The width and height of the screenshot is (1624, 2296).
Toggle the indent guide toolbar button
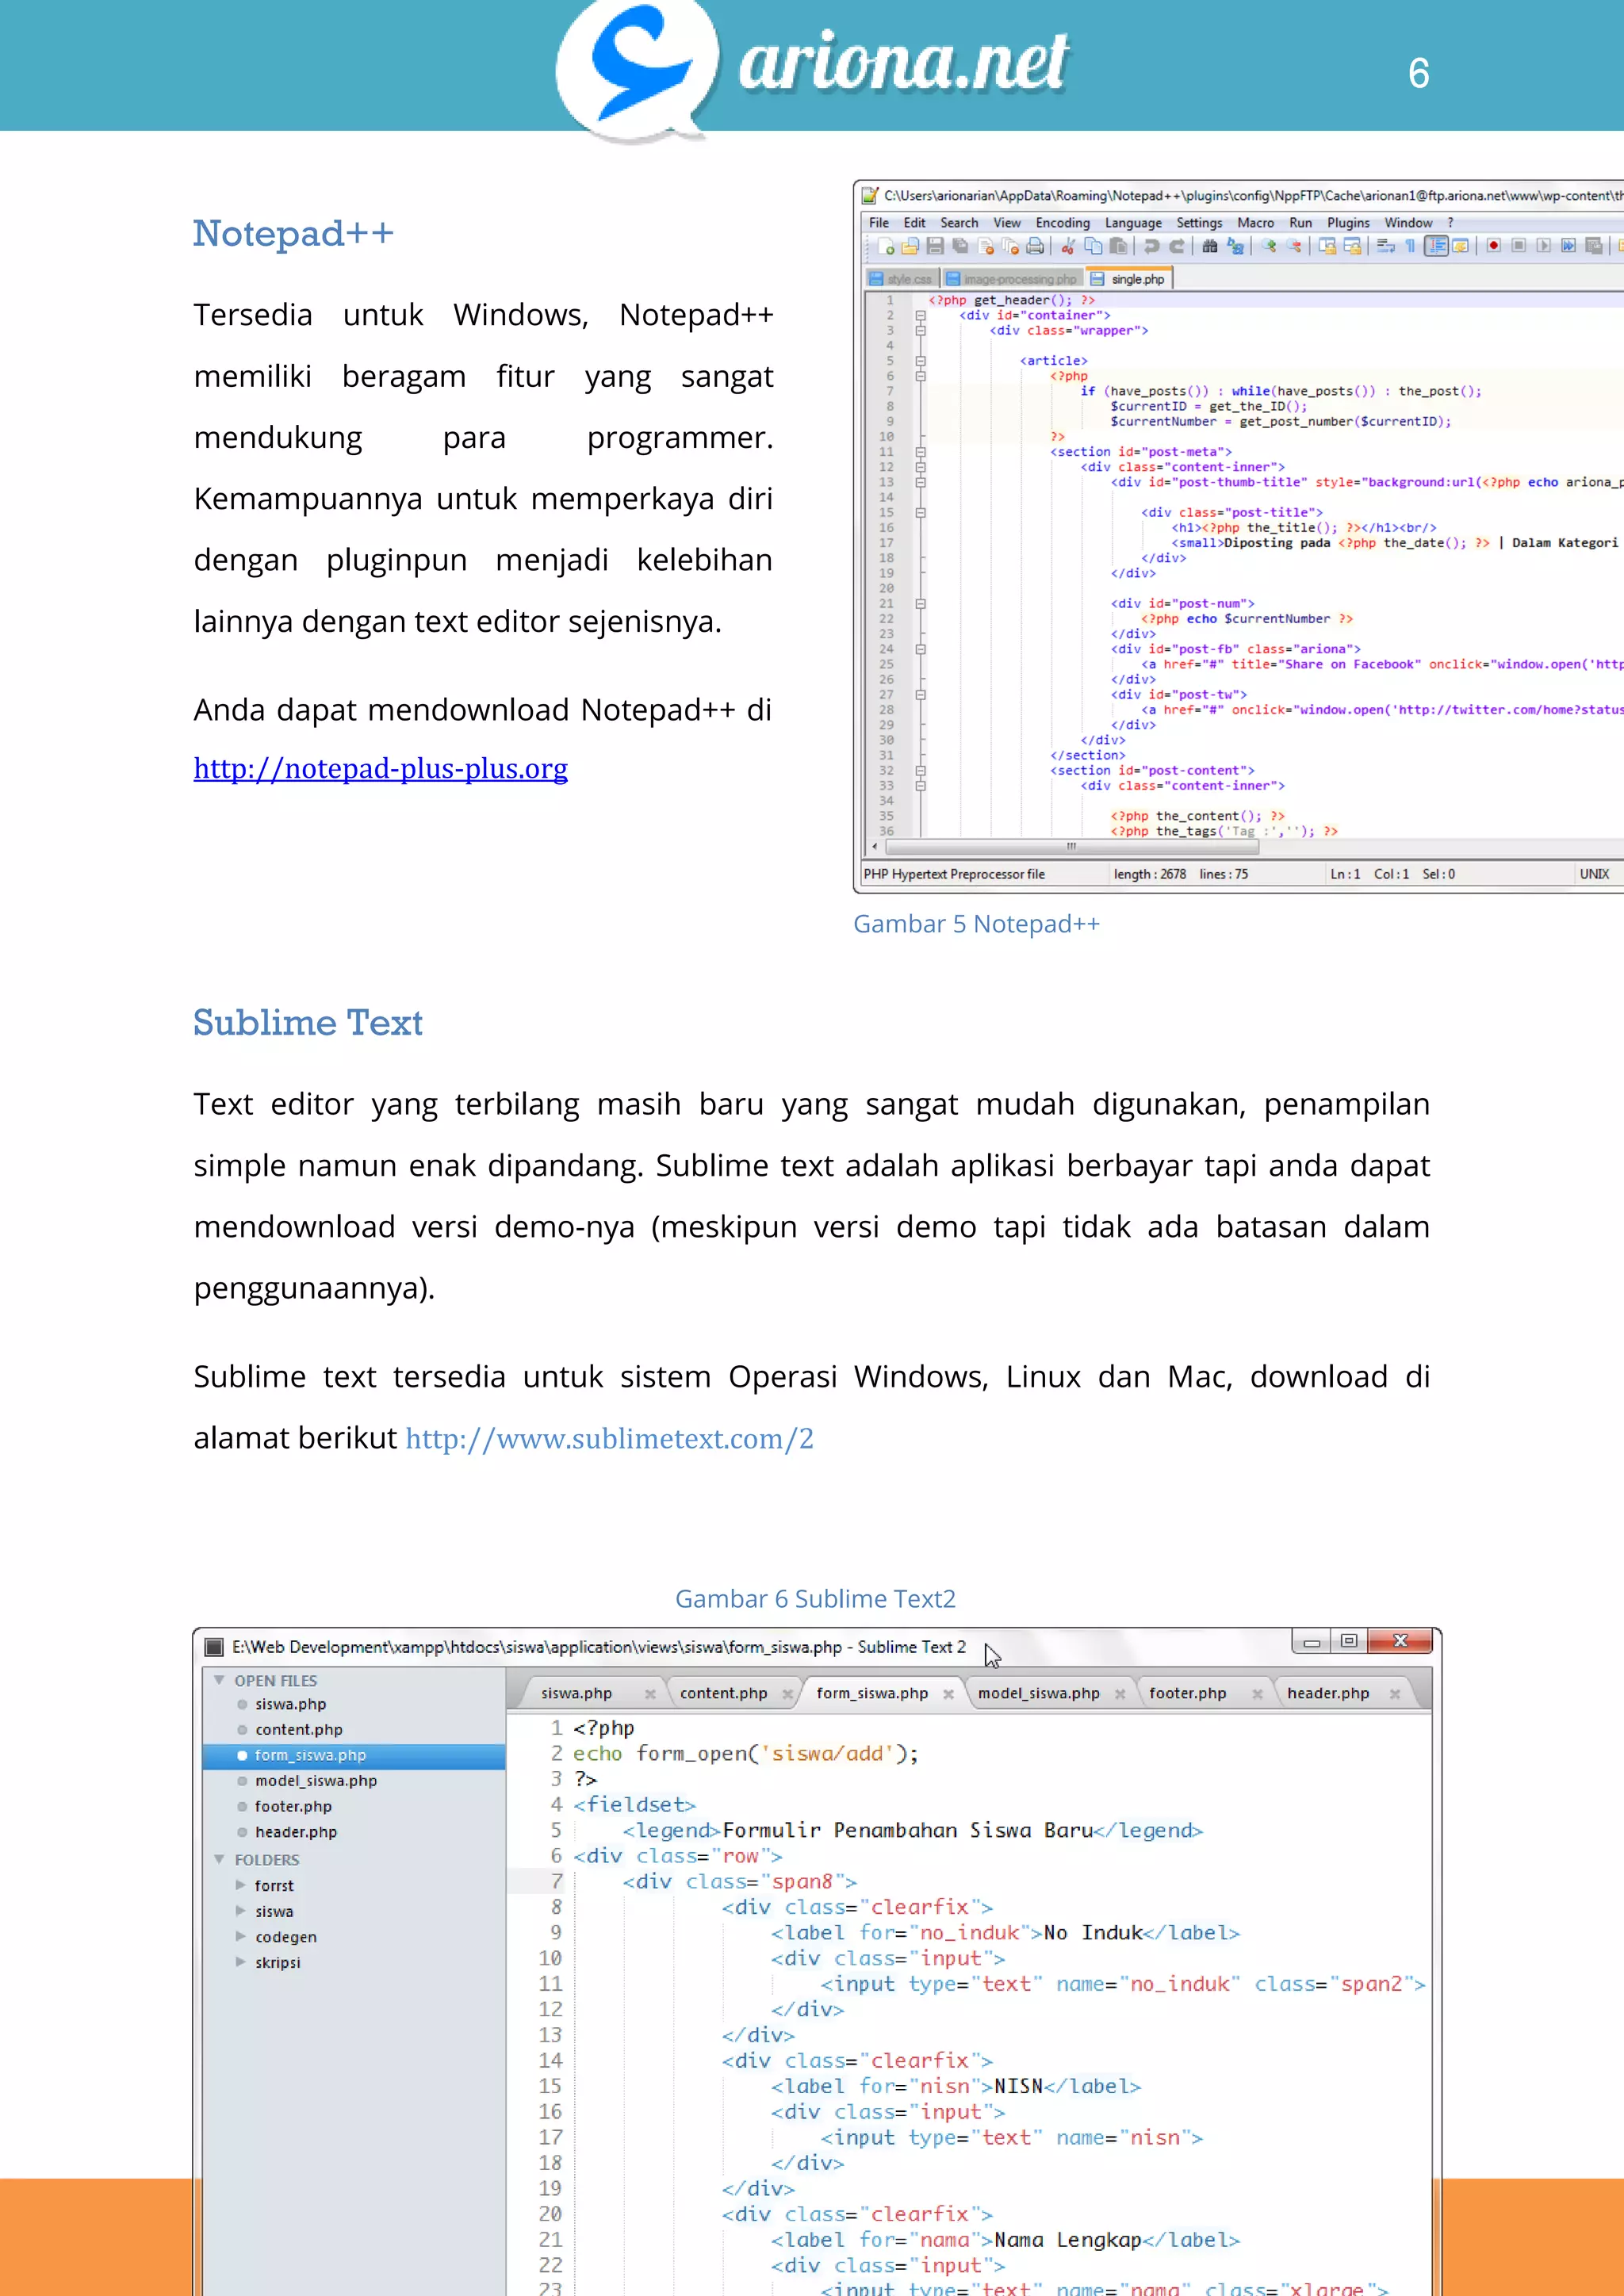1436,246
